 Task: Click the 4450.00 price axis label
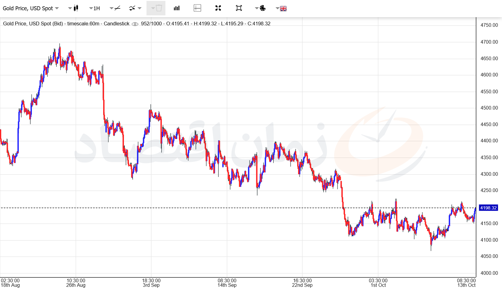click(x=489, y=124)
